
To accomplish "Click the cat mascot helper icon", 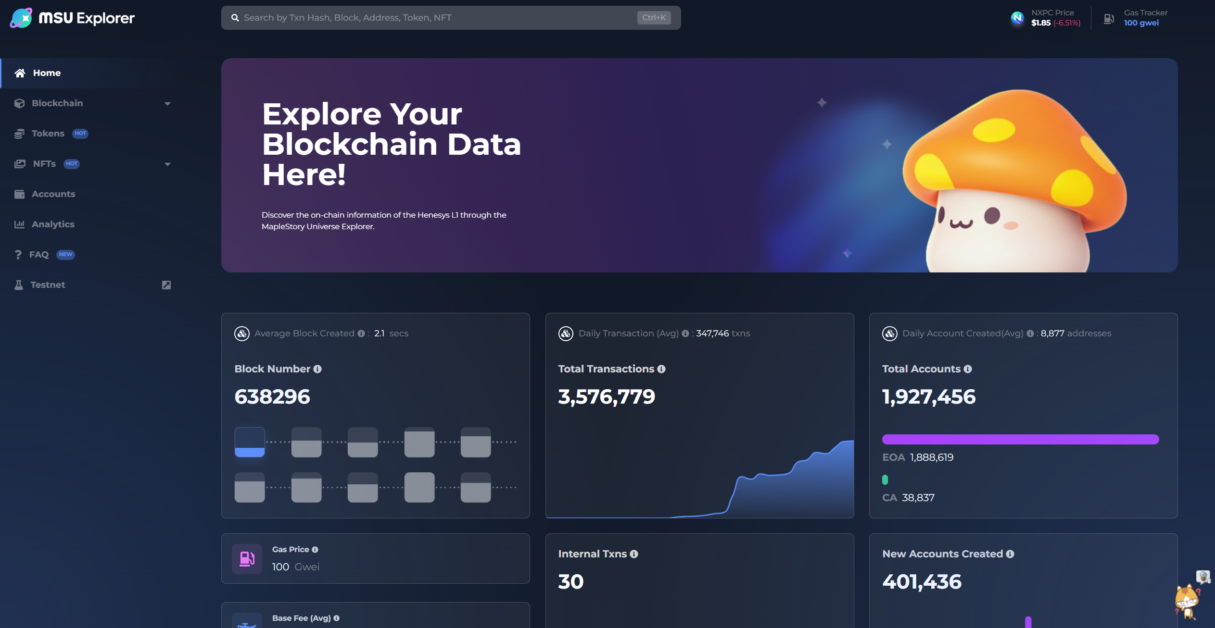I will click(x=1188, y=601).
